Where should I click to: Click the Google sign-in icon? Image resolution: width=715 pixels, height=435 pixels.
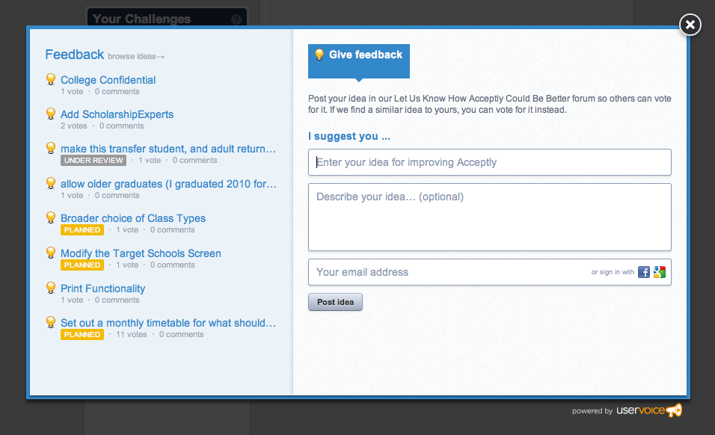[660, 272]
